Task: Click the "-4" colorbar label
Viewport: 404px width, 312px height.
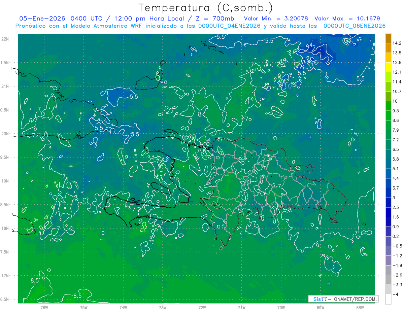Action: click(x=395, y=294)
